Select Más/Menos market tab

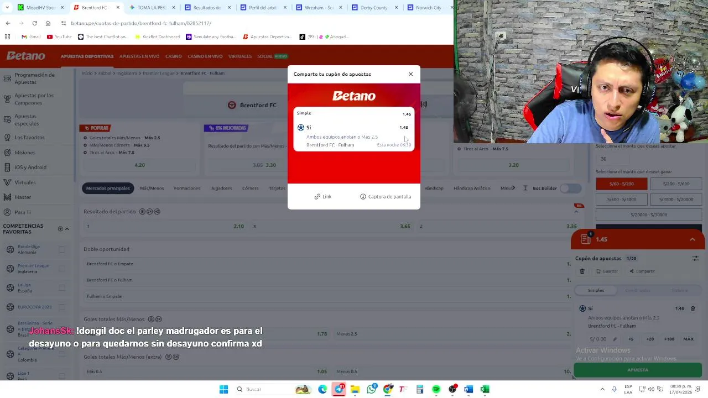click(x=152, y=188)
